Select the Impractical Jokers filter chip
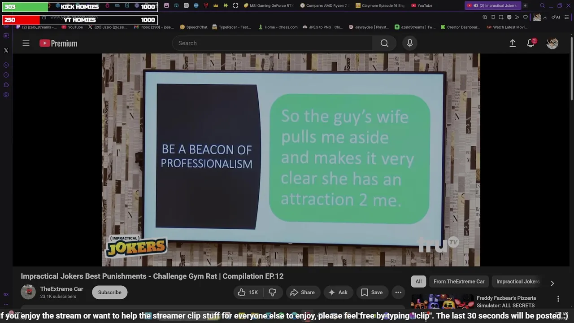 coord(517,281)
